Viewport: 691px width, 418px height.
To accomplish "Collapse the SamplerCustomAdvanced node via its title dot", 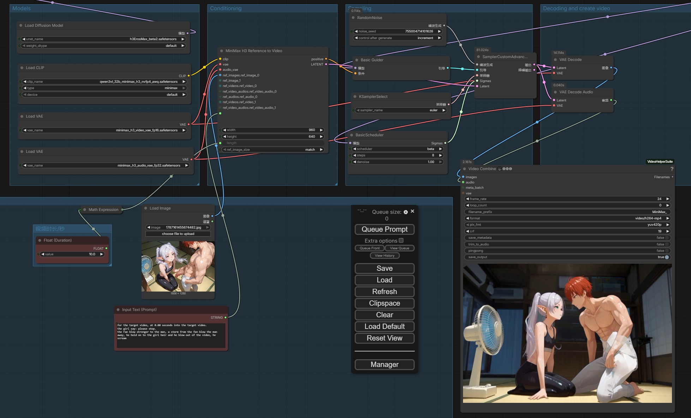I will point(479,57).
